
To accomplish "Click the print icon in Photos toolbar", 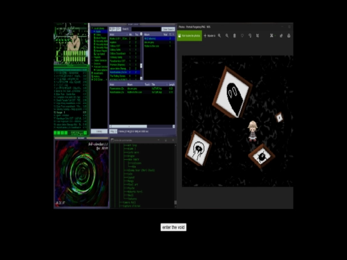I will tap(289, 35).
